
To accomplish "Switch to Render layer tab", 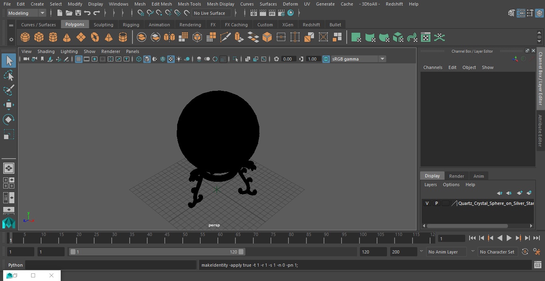I will click(456, 176).
